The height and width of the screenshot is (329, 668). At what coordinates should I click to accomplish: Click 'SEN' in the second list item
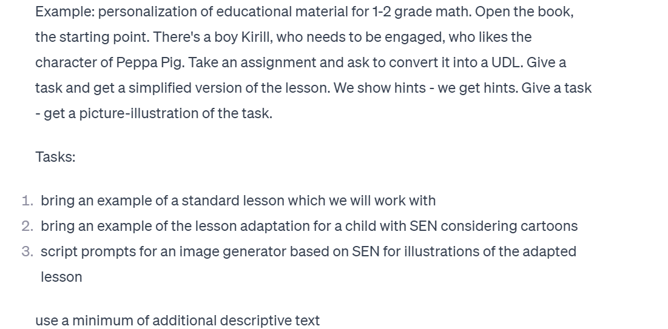pyautogui.click(x=423, y=226)
